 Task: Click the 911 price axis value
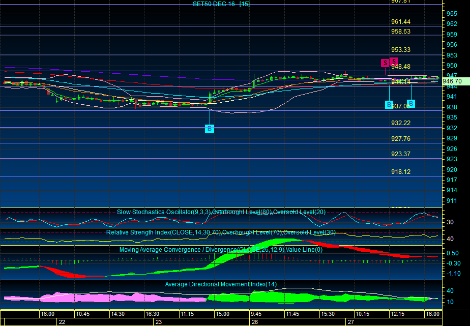point(452,201)
